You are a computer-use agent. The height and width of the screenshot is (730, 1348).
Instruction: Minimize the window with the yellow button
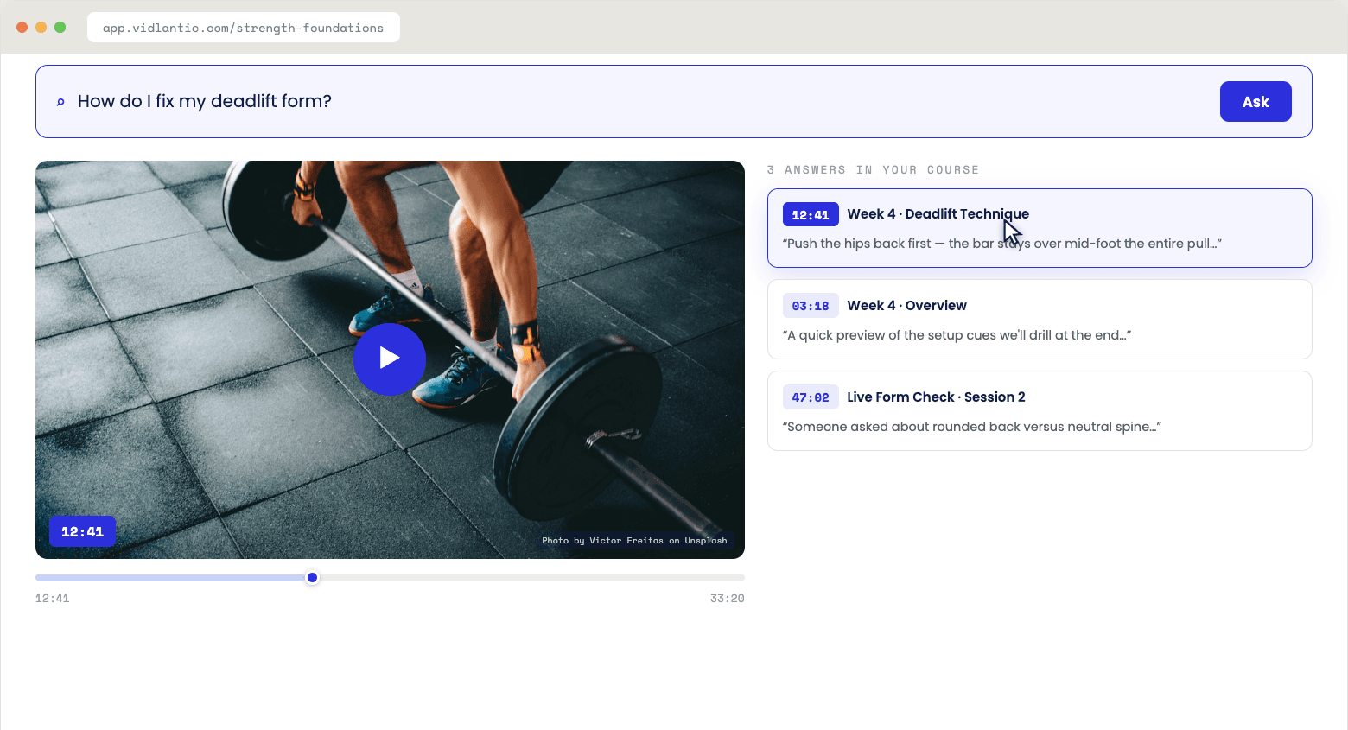(x=41, y=27)
